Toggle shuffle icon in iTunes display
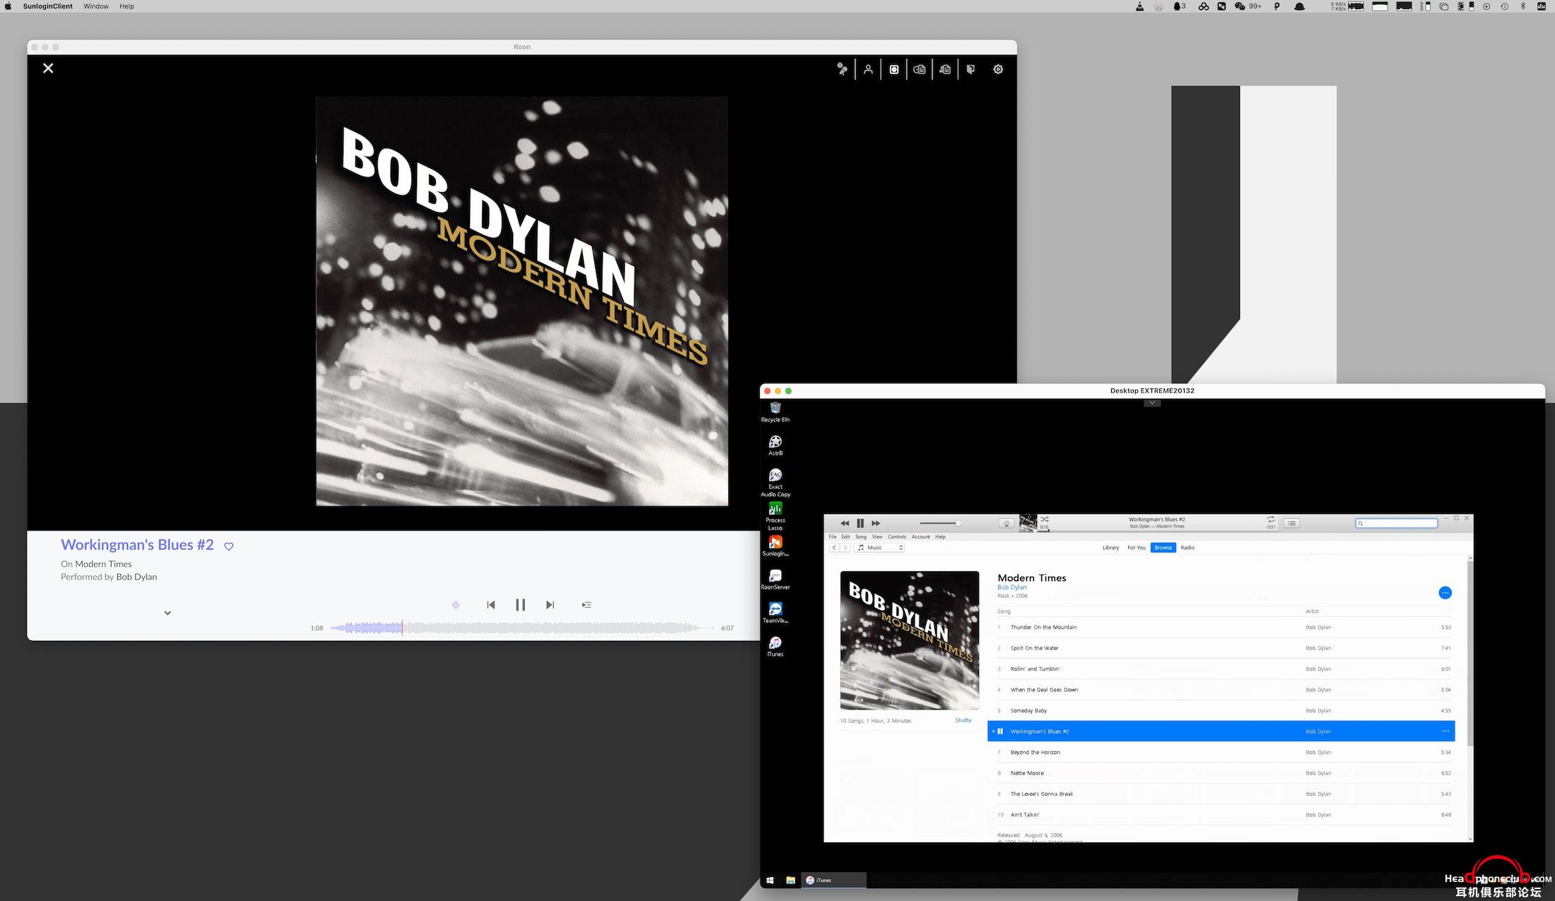Image resolution: width=1555 pixels, height=901 pixels. (x=1045, y=519)
